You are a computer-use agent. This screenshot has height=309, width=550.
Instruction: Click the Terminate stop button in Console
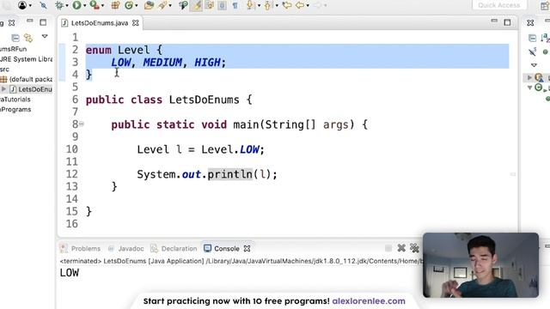(388, 248)
